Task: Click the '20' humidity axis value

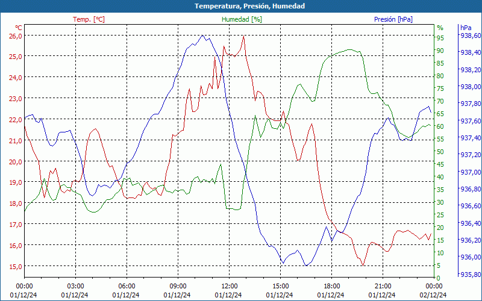Action: [x=440, y=228]
